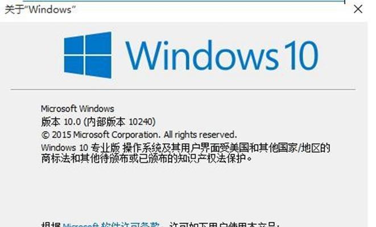Screen dimensions: 376x227
Task: Click the 关于"Windows" title text
Action: point(40,10)
